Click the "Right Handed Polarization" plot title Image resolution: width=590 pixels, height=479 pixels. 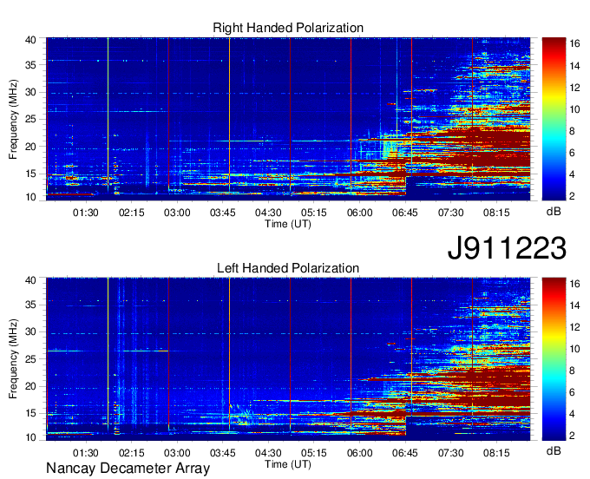pos(288,28)
